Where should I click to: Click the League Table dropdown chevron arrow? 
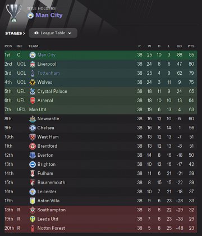point(70,33)
